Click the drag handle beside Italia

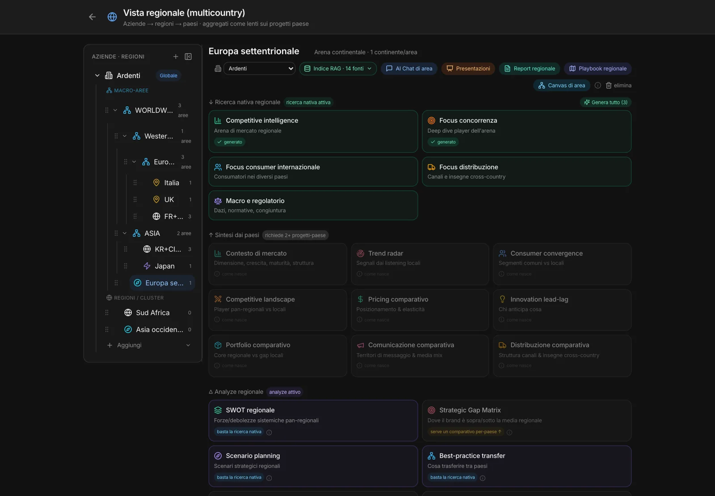pos(135,183)
